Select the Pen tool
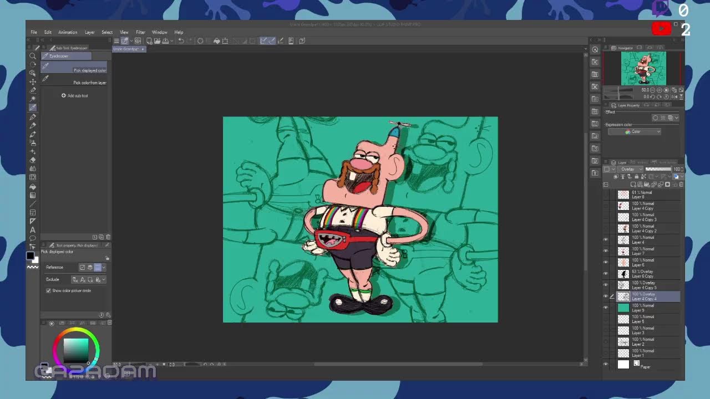This screenshot has height=399, width=710. point(33,116)
